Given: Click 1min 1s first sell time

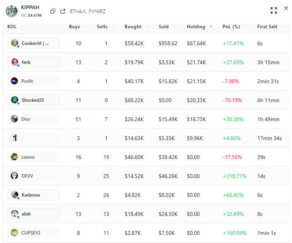Looking at the screenshot, I should coord(266,233).
